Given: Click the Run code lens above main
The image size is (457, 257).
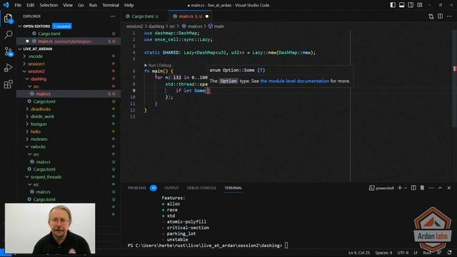Looking at the screenshot, I should [x=152, y=65].
